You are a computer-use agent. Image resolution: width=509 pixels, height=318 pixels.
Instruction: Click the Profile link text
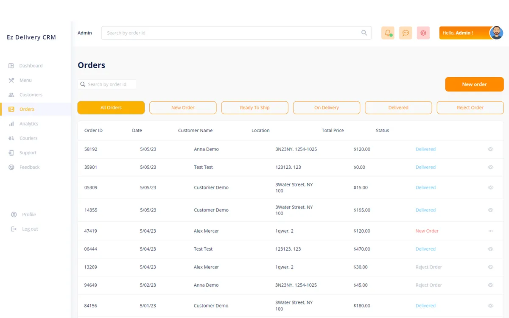29,215
